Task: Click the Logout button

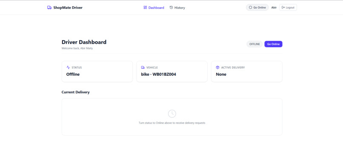Action: pos(288,7)
